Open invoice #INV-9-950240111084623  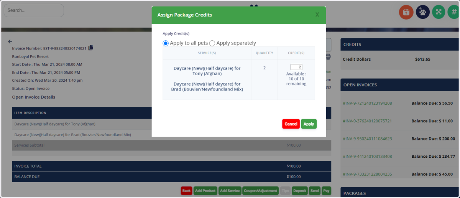pyautogui.click(x=367, y=139)
